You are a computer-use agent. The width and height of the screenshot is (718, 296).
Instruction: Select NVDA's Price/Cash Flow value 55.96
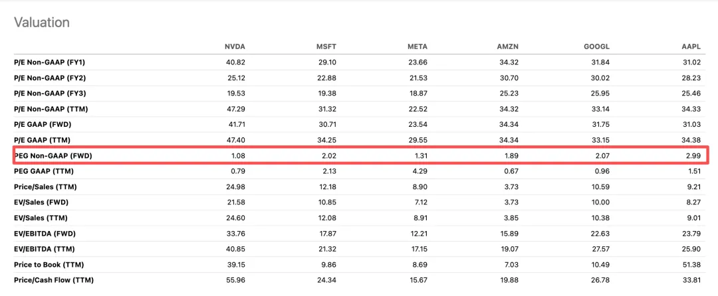click(x=236, y=280)
